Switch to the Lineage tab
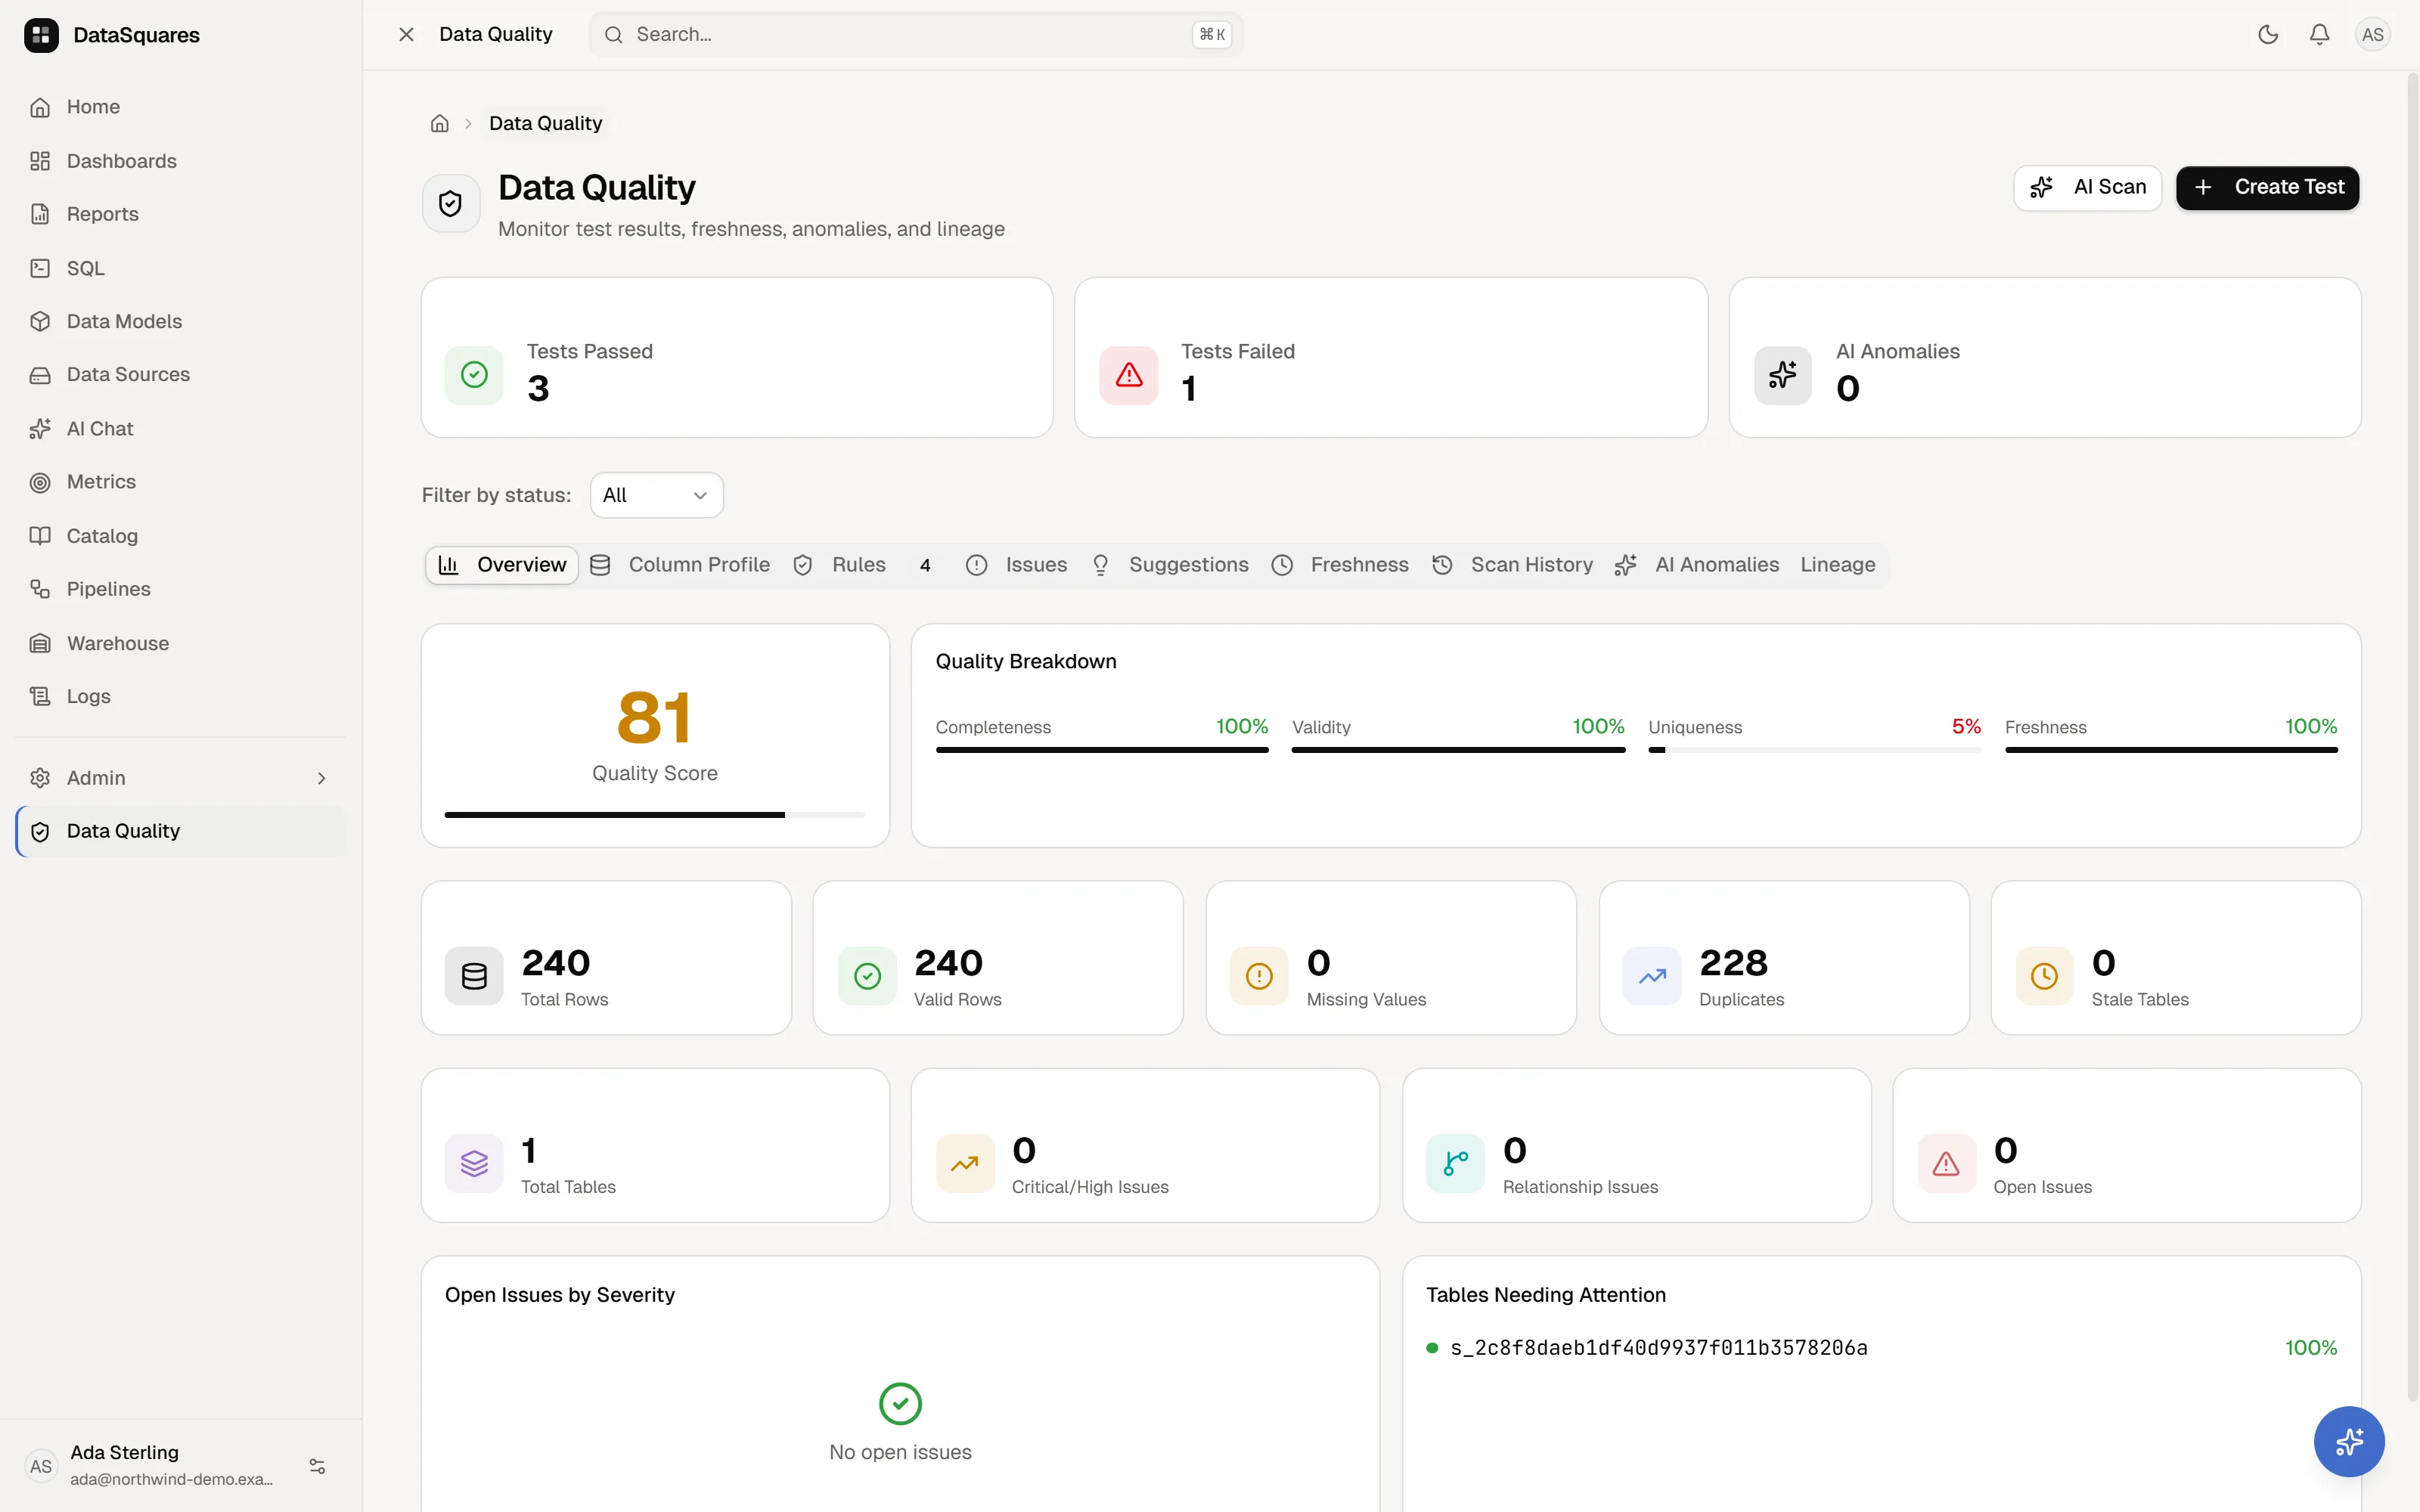Screen dimensions: 2420x1512 click(1838, 565)
